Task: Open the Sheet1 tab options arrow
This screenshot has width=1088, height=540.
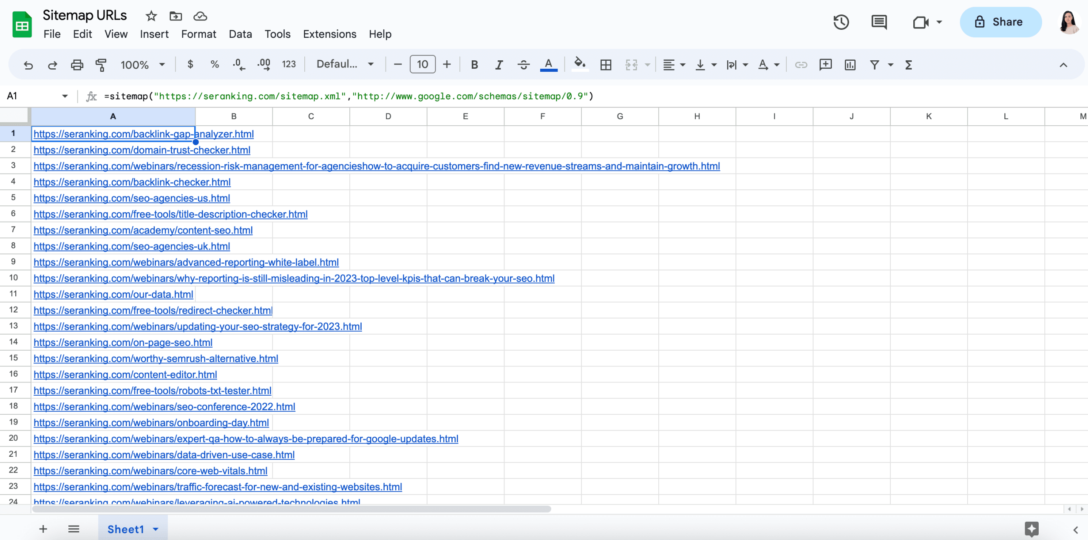Action: (x=156, y=529)
